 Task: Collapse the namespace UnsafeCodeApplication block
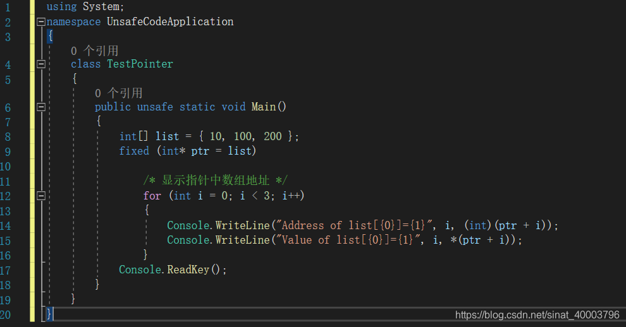[x=40, y=21]
